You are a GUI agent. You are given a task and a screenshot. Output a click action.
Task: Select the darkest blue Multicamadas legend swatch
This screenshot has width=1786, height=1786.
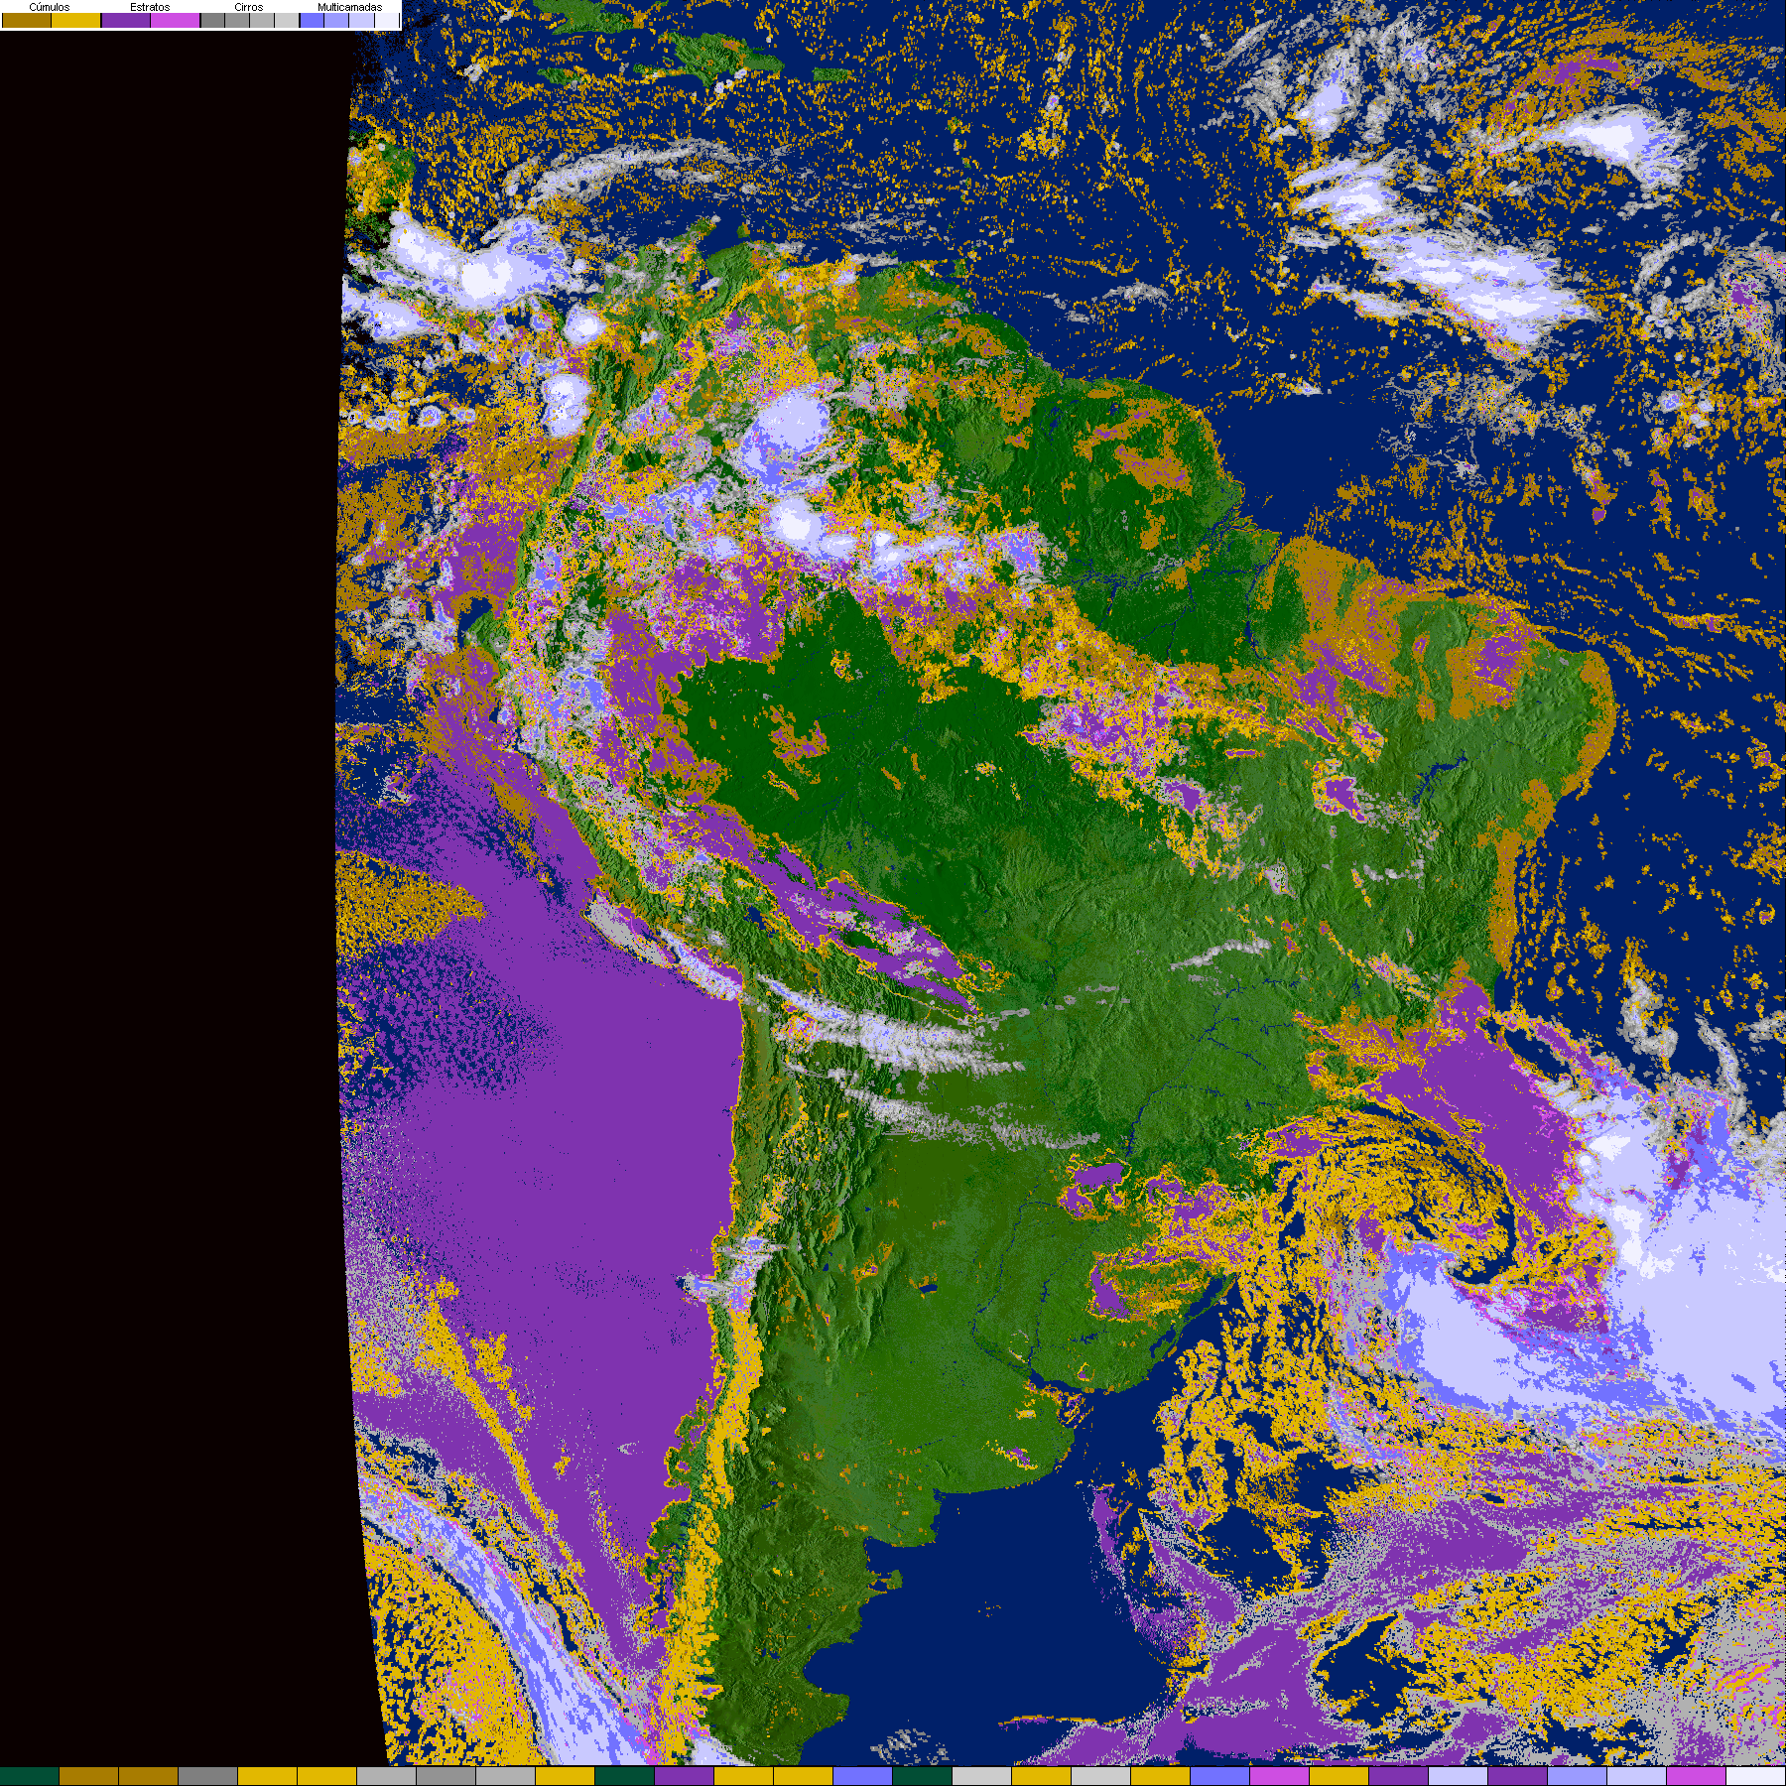pyautogui.click(x=312, y=20)
